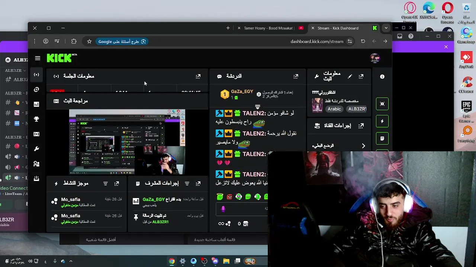Click the GaZa_EGY poll started entry
The height and width of the screenshot is (267, 476).
click(x=168, y=202)
